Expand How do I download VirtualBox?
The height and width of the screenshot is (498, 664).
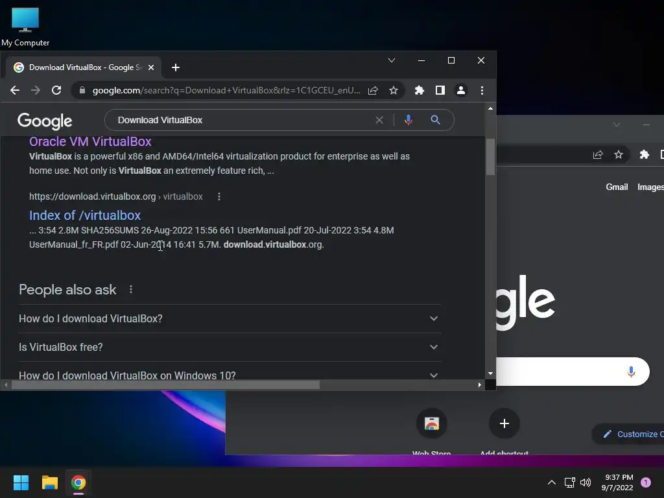230,318
